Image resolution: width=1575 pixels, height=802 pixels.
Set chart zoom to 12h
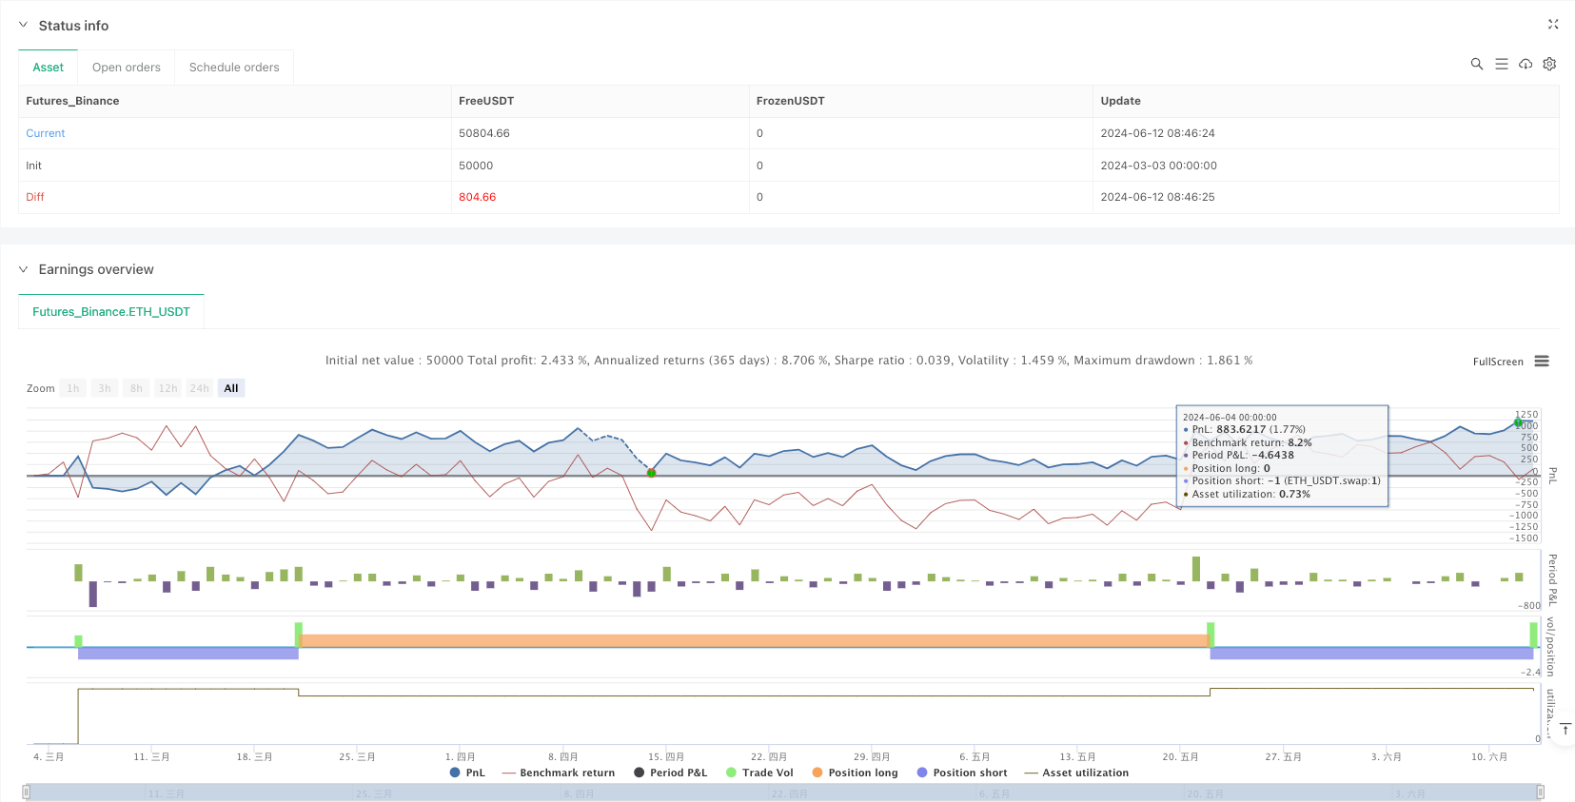coord(168,388)
